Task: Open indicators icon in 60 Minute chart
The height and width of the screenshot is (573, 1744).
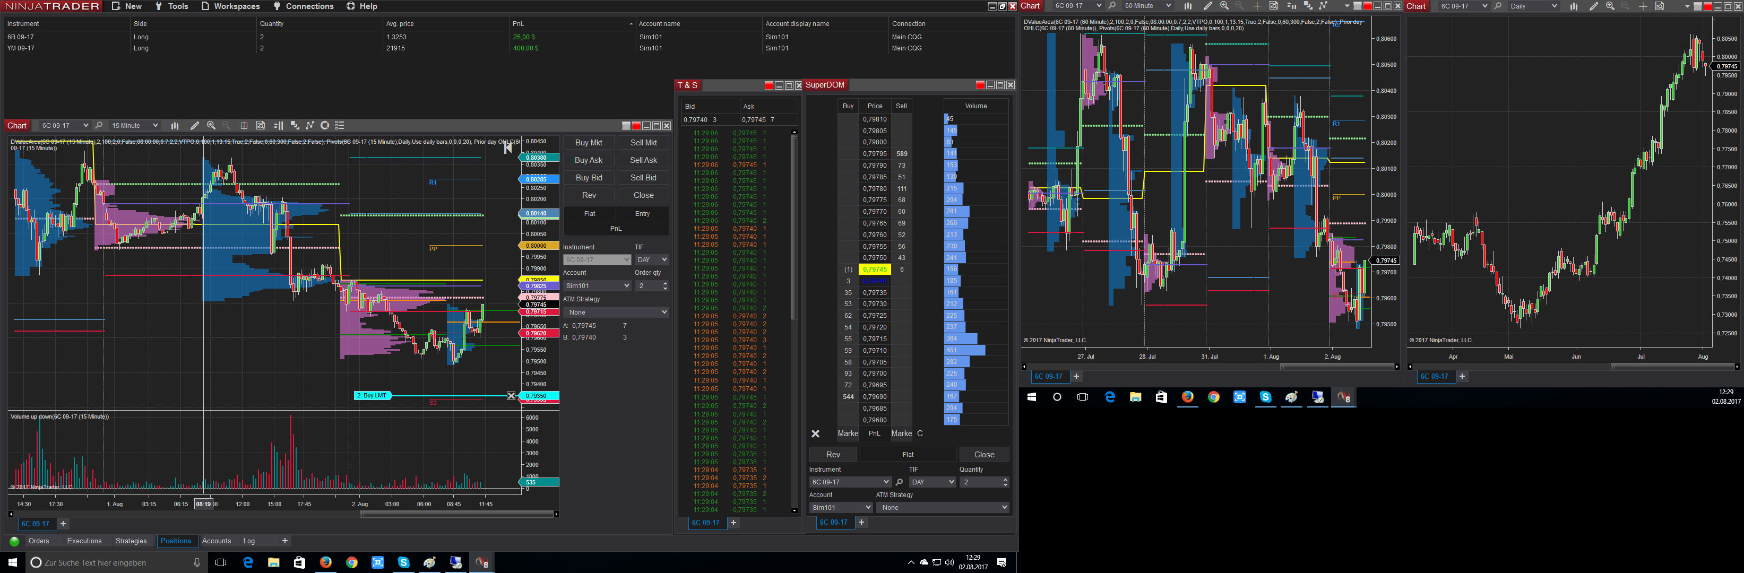Action: pyautogui.click(x=1323, y=6)
